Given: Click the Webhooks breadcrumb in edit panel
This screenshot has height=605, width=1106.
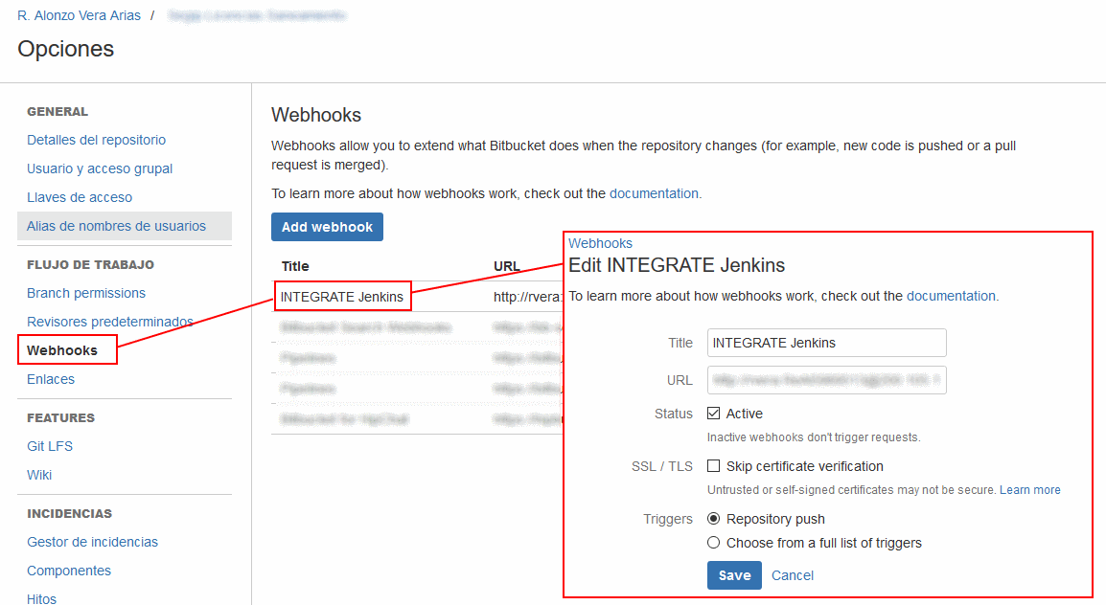Looking at the screenshot, I should pos(600,244).
